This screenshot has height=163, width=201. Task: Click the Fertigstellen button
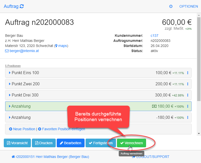(x=101, y=143)
